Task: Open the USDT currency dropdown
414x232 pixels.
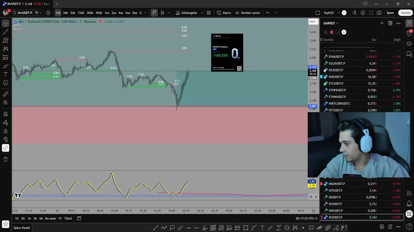Action: [313, 22]
